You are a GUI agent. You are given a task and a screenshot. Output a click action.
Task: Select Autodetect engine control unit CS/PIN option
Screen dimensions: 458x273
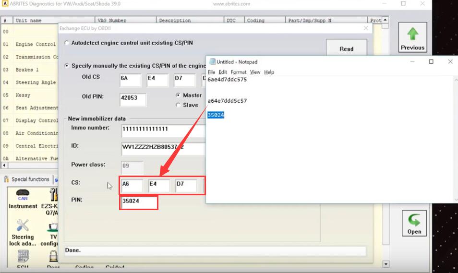67,43
